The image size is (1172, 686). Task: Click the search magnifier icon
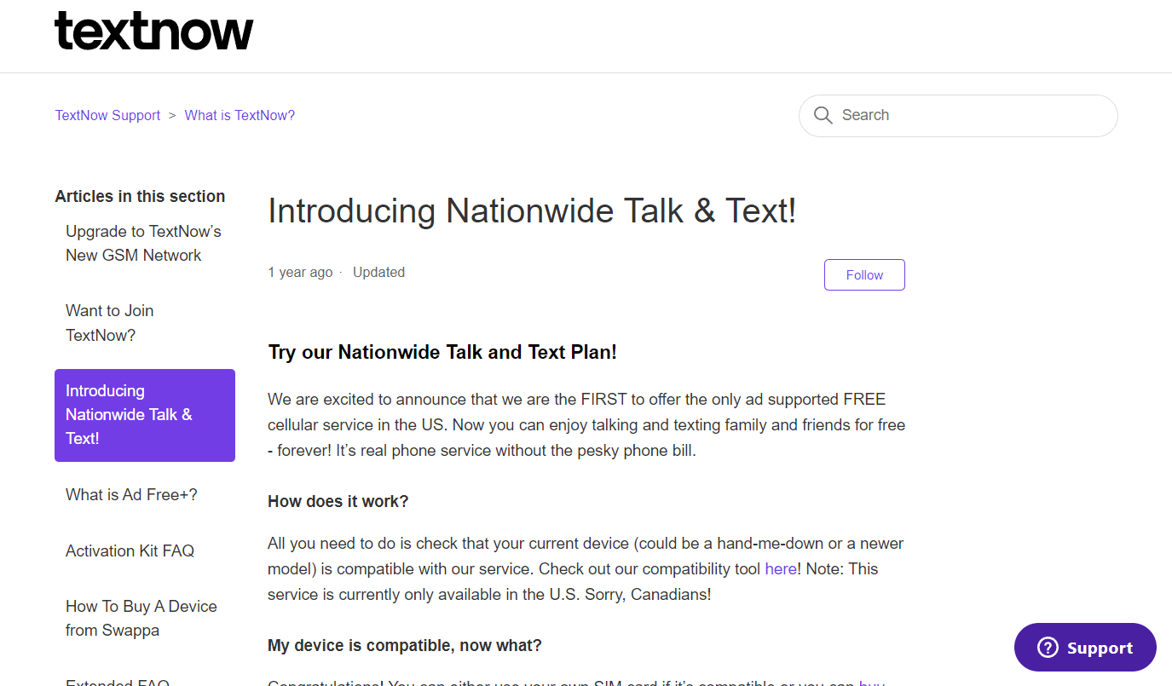[x=823, y=114]
